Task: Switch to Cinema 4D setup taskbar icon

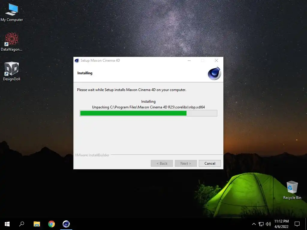Action: [x=66, y=224]
